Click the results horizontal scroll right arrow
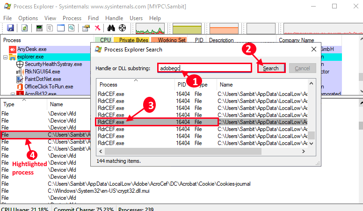The image size is (363, 211). 304,151
